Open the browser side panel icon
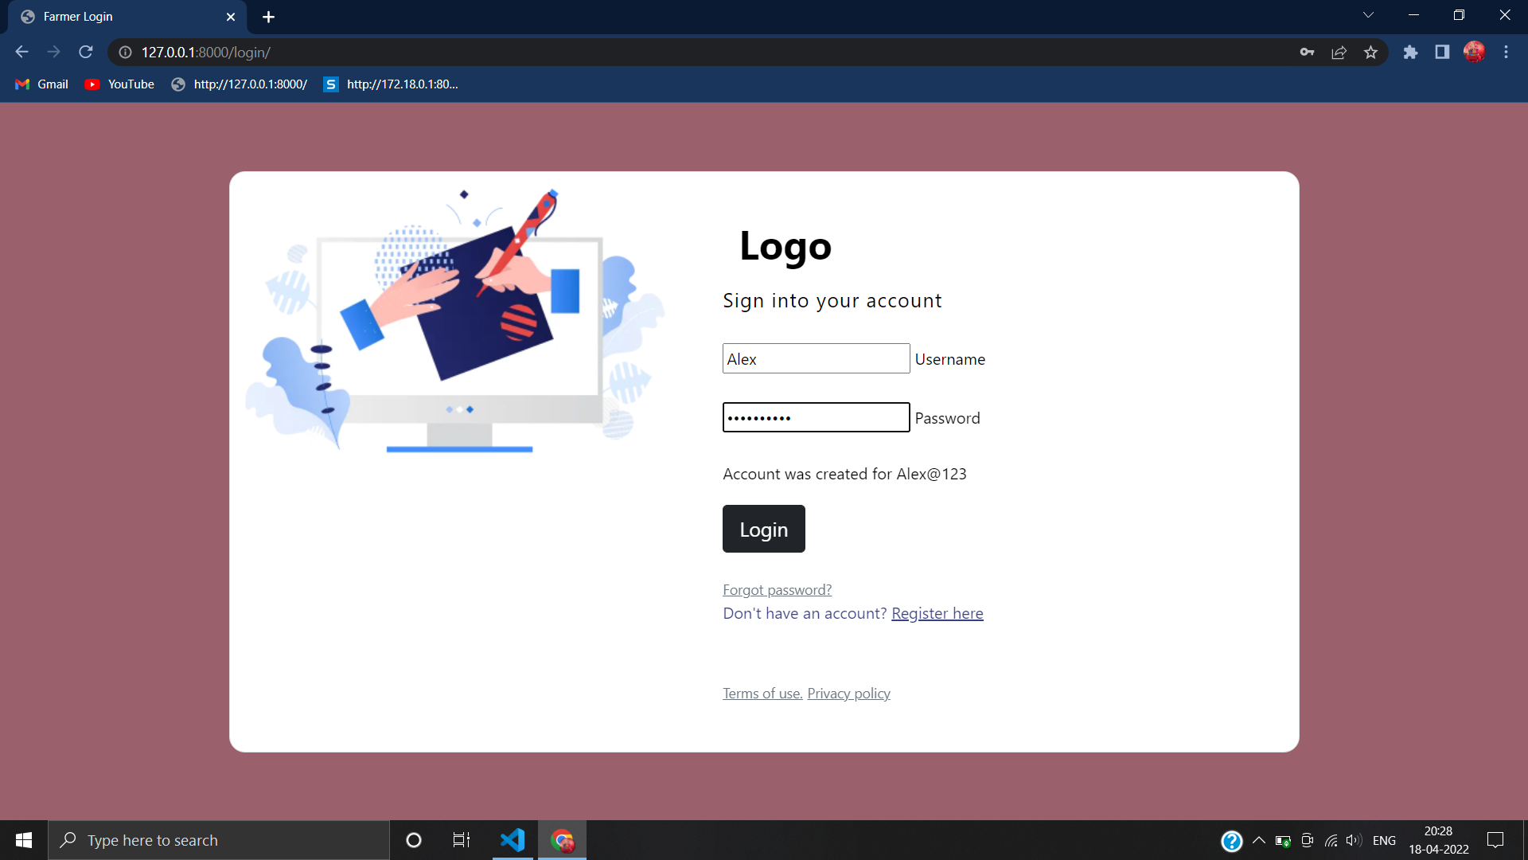1528x860 pixels. [1442, 52]
